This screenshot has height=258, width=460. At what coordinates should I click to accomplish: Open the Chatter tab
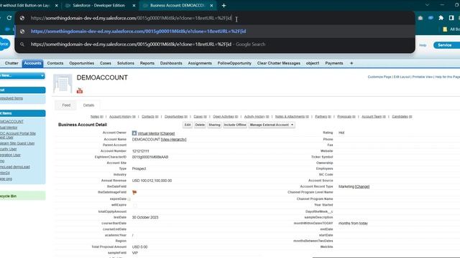tap(11, 63)
